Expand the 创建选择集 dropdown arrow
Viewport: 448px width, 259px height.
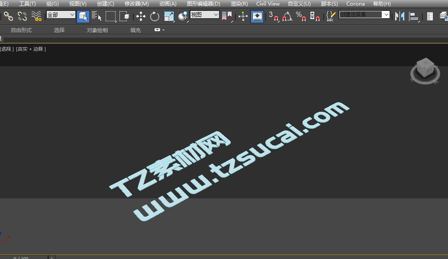coord(386,15)
